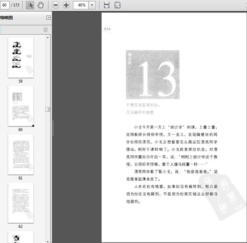Click the zoom in plus button

click(x=66, y=5)
